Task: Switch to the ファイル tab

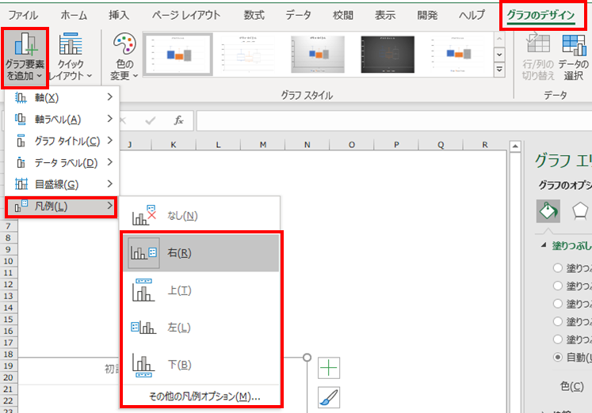Action: point(23,15)
